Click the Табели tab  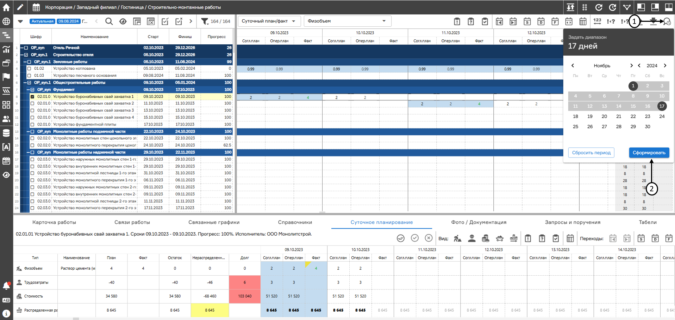(648, 222)
